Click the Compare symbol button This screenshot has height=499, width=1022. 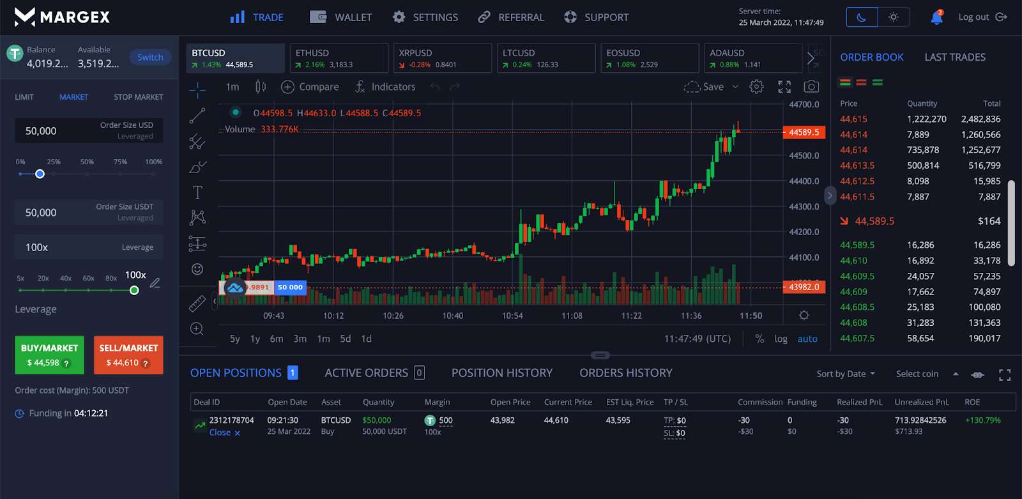pos(310,87)
